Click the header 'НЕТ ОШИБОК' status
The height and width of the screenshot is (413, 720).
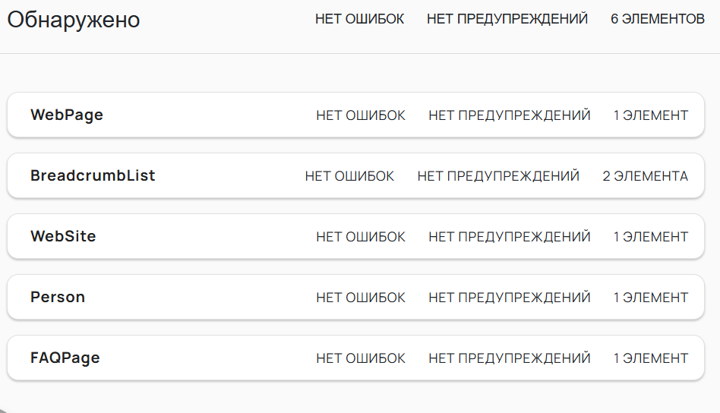pos(360,19)
